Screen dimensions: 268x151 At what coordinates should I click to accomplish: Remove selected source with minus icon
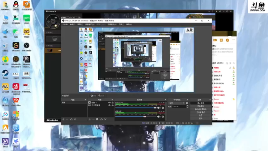tap(93, 119)
